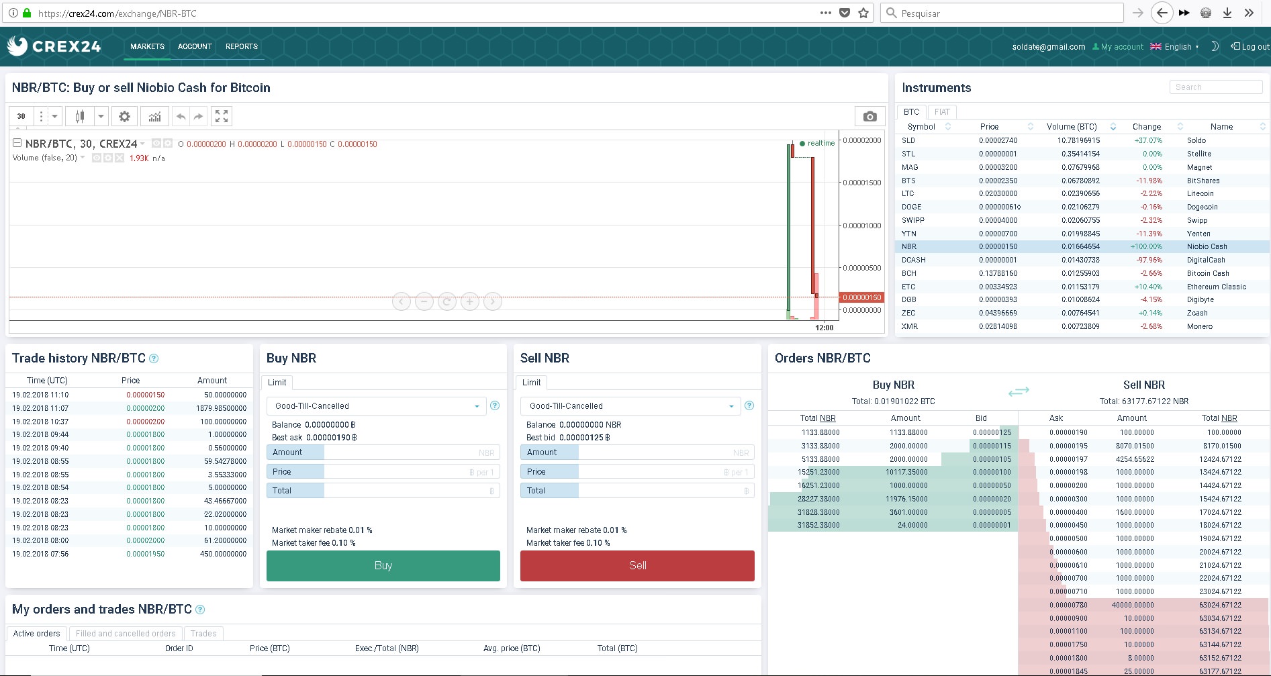Focus browser Pesquisar search box

(x=1002, y=13)
